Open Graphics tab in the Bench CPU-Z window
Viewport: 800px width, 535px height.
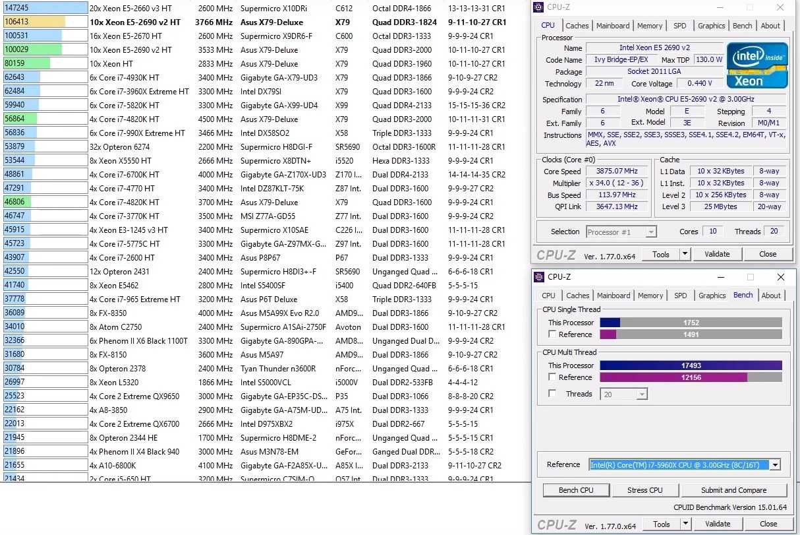(712, 296)
